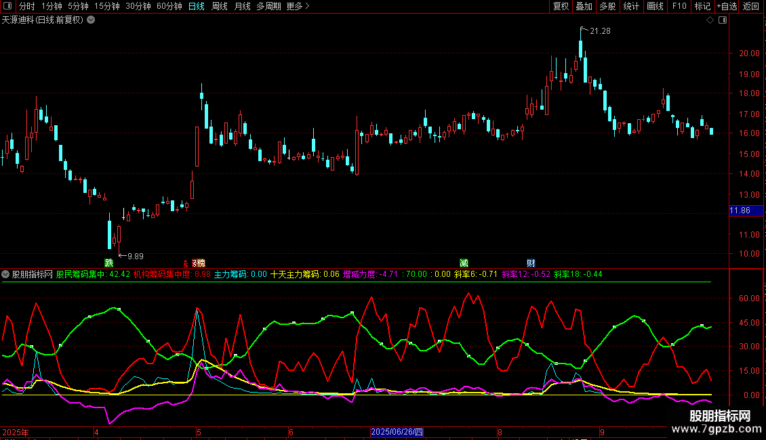The height and width of the screenshot is (440, 766).
Task: Click the green 减 marker on the chart
Action: (x=464, y=263)
